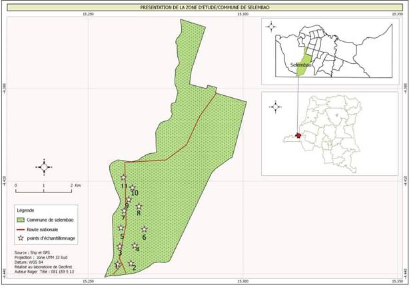Click the compass rose in Selembao inset map
Viewport: 415px width, 293px height.
click(271, 27)
